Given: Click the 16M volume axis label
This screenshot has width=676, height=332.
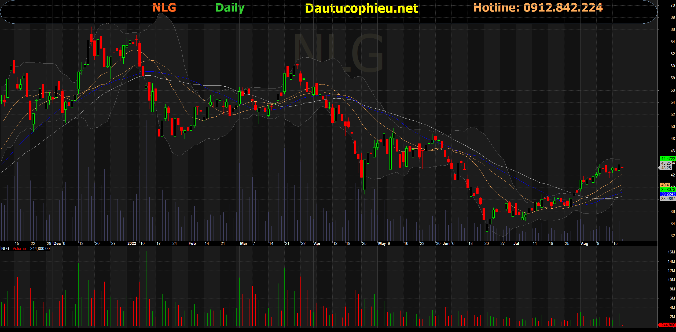Looking at the screenshot, I should point(671,252).
